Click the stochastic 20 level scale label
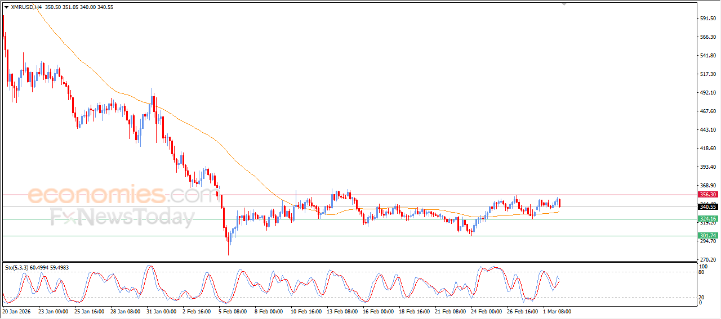Screen dimensions: 721x319 click(x=702, y=297)
